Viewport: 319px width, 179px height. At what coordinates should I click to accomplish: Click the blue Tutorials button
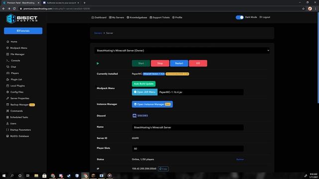[23, 31]
